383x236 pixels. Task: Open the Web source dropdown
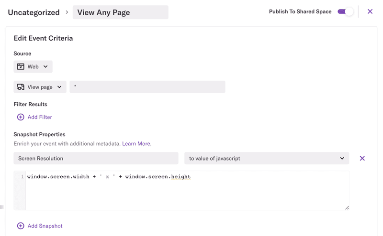tap(33, 66)
